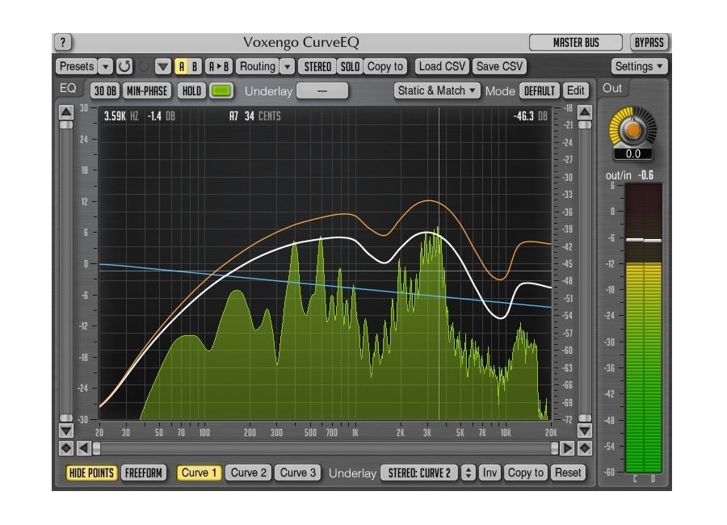The width and height of the screenshot is (727, 525).
Task: Open the Routing dropdown arrow
Action: point(288,66)
